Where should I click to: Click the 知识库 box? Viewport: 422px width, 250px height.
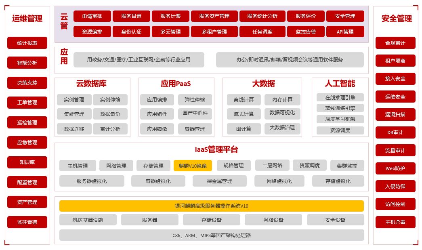(27, 162)
